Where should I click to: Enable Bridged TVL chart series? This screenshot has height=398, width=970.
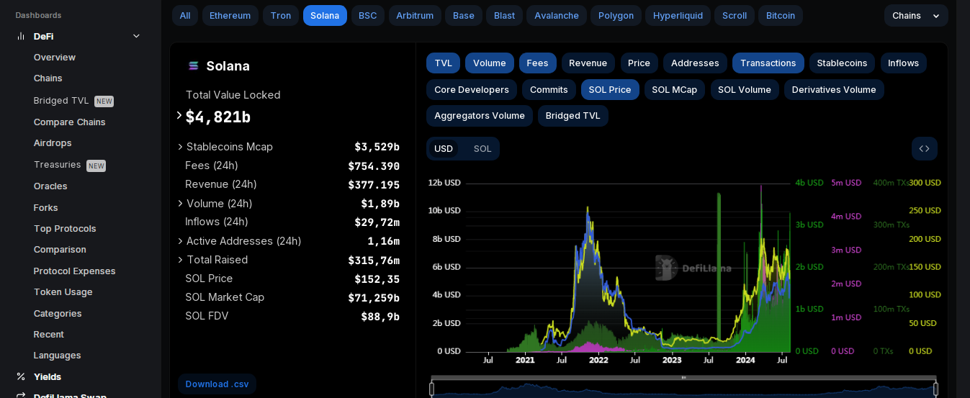tap(573, 116)
